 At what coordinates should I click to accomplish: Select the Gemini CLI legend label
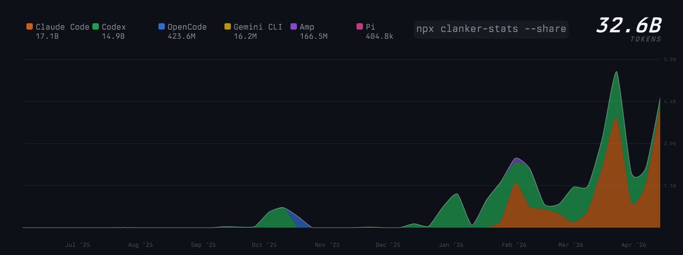tap(258, 27)
